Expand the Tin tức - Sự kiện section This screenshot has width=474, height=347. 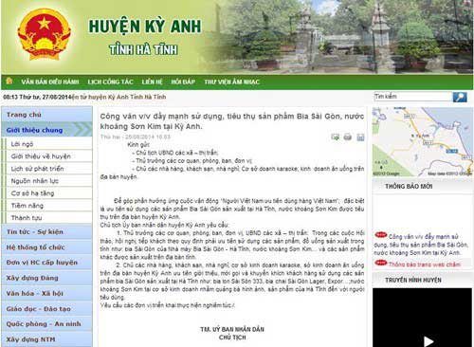point(46,232)
